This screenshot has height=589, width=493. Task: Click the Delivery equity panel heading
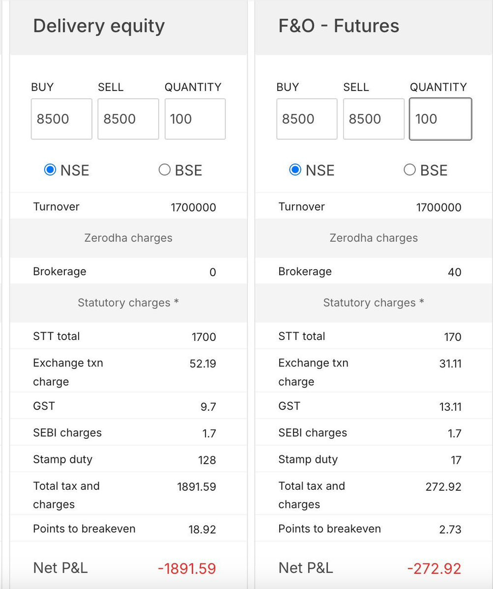(x=99, y=26)
